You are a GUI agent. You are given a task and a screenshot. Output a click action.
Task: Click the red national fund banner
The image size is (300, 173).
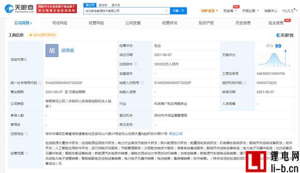pyautogui.click(x=57, y=8)
